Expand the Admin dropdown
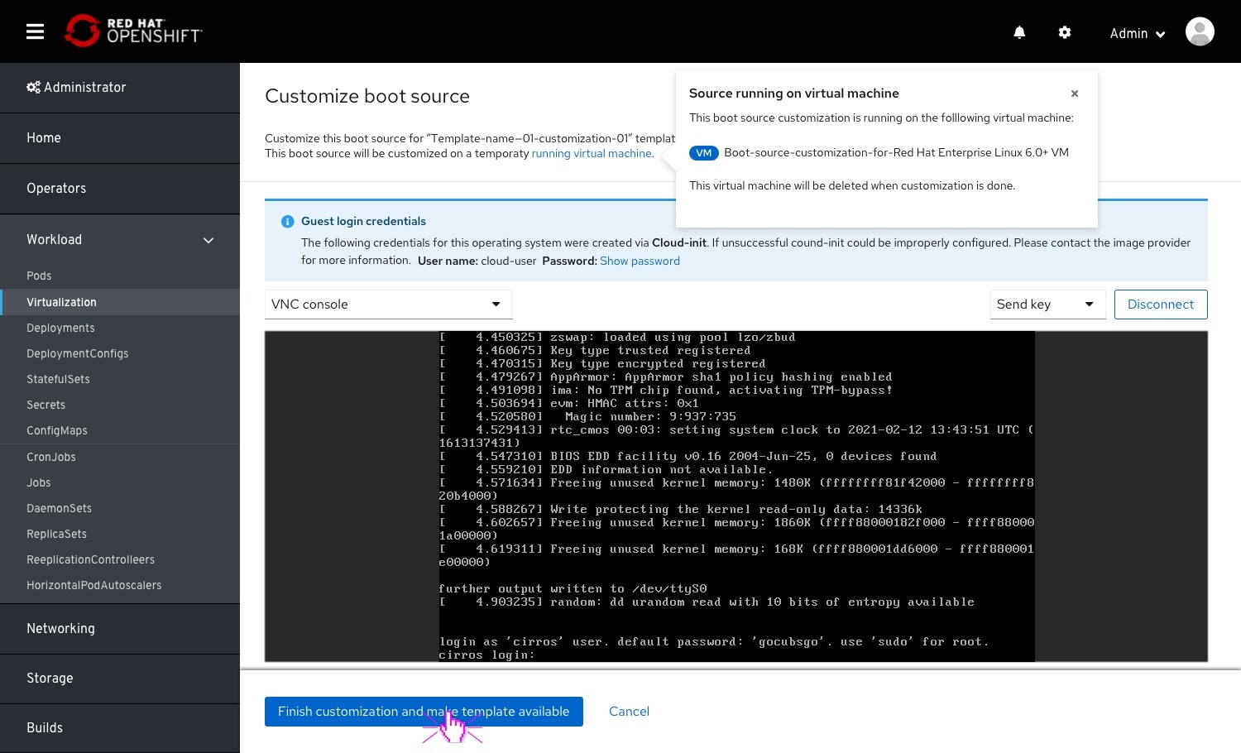The width and height of the screenshot is (1241, 753). tap(1137, 34)
